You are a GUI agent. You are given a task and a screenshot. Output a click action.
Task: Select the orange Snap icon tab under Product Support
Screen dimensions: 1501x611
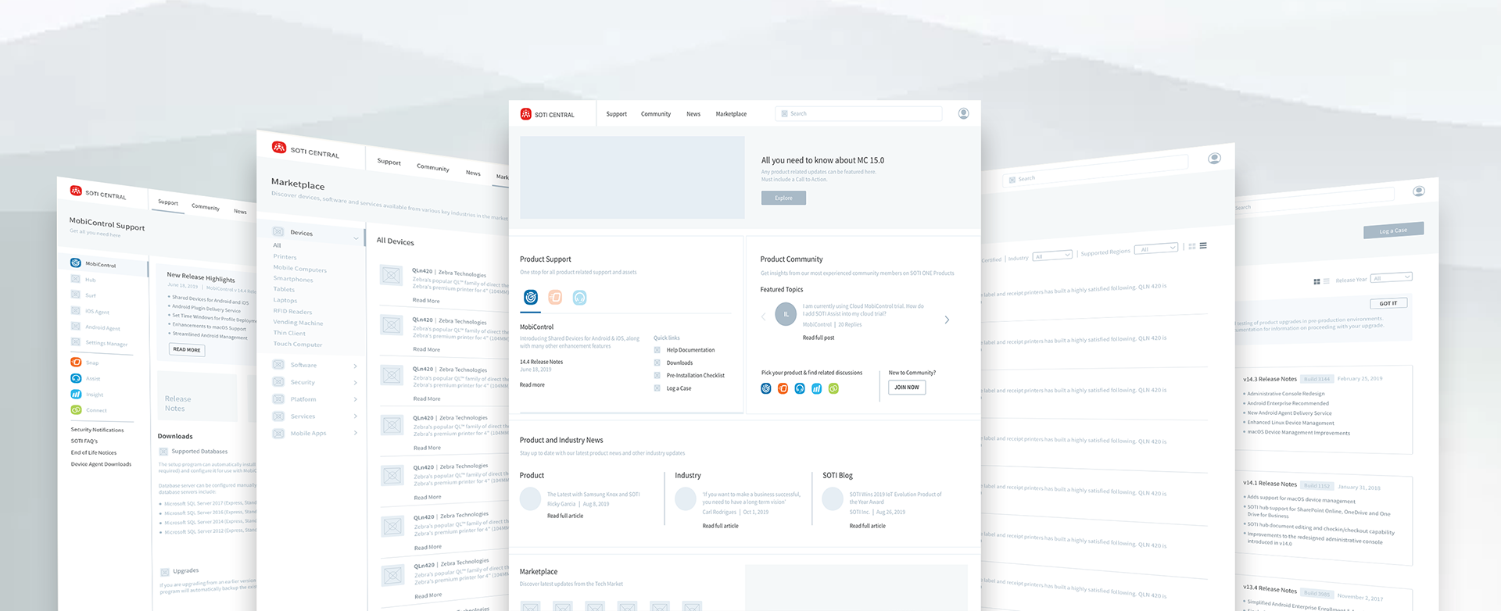click(x=555, y=297)
